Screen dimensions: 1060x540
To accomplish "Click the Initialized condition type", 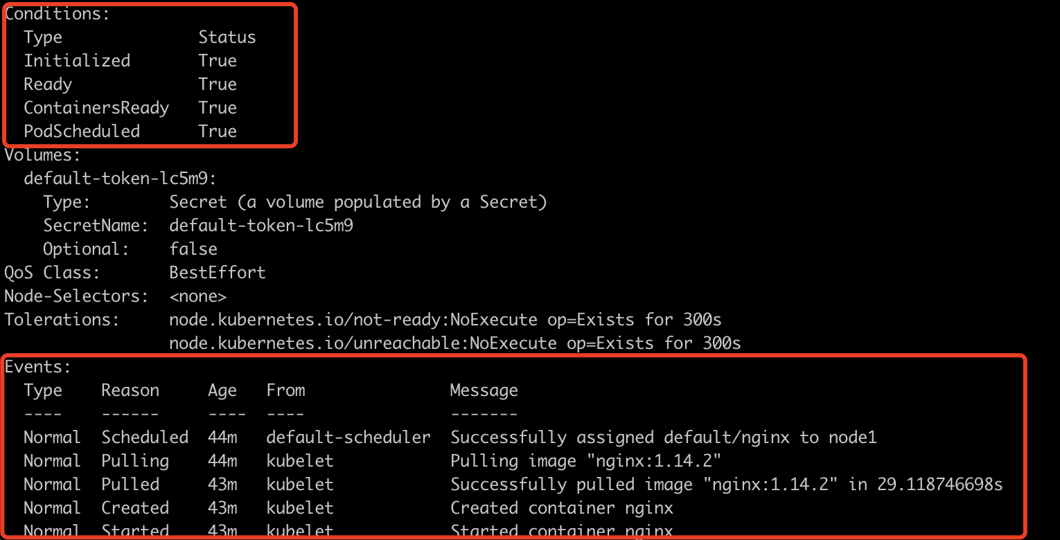I will coord(77,61).
